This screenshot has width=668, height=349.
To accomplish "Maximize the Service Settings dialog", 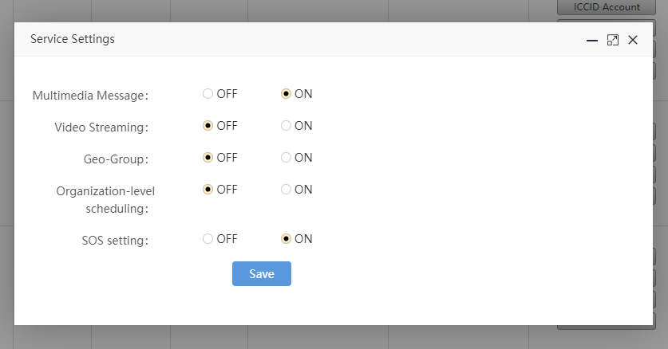I will 613,40.
